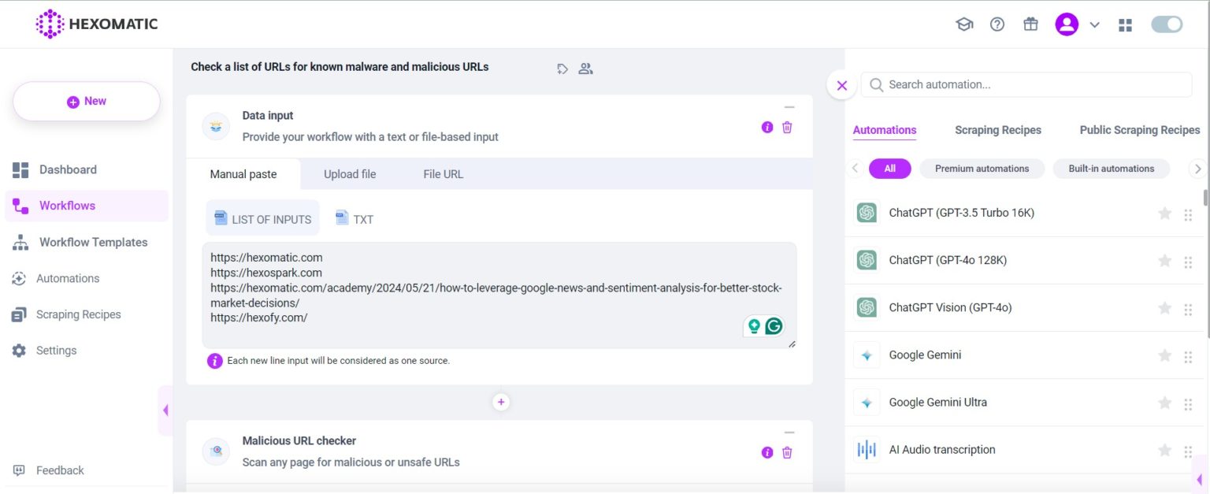Click the share workflow people icon
Screen dimensions: 1210x494
pyautogui.click(x=585, y=69)
